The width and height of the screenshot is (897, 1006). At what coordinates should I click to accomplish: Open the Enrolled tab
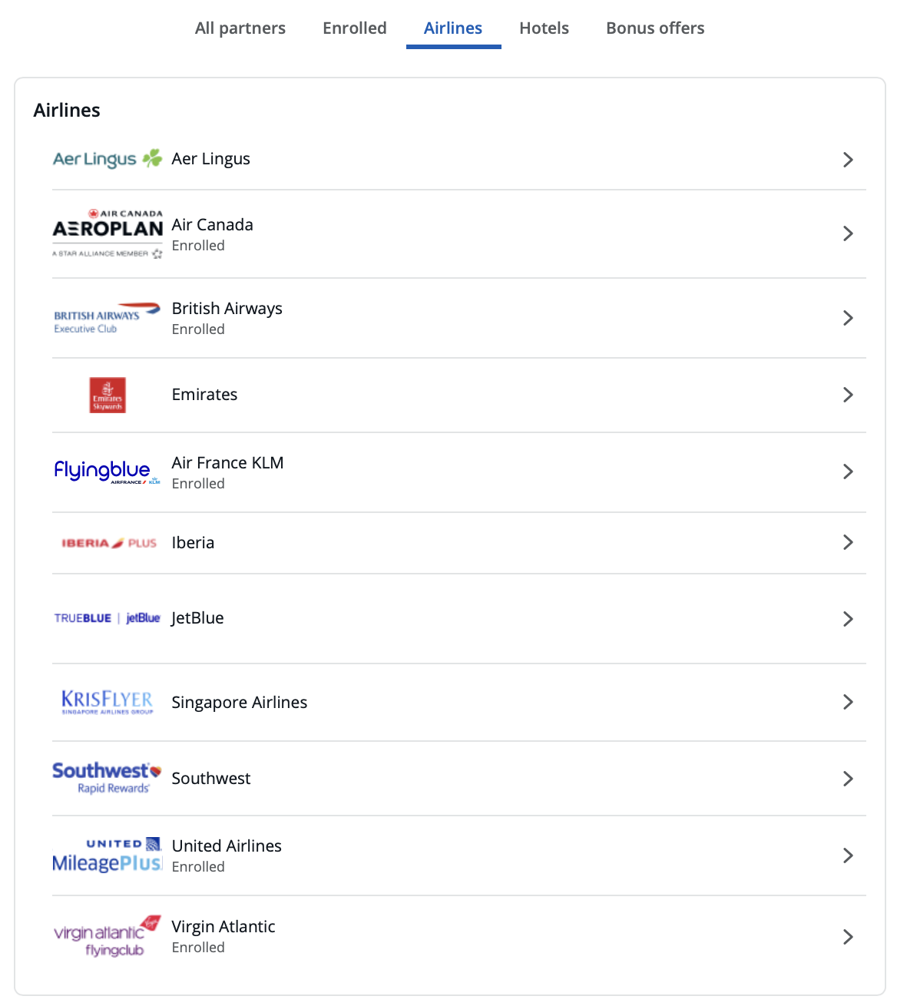[x=354, y=28]
